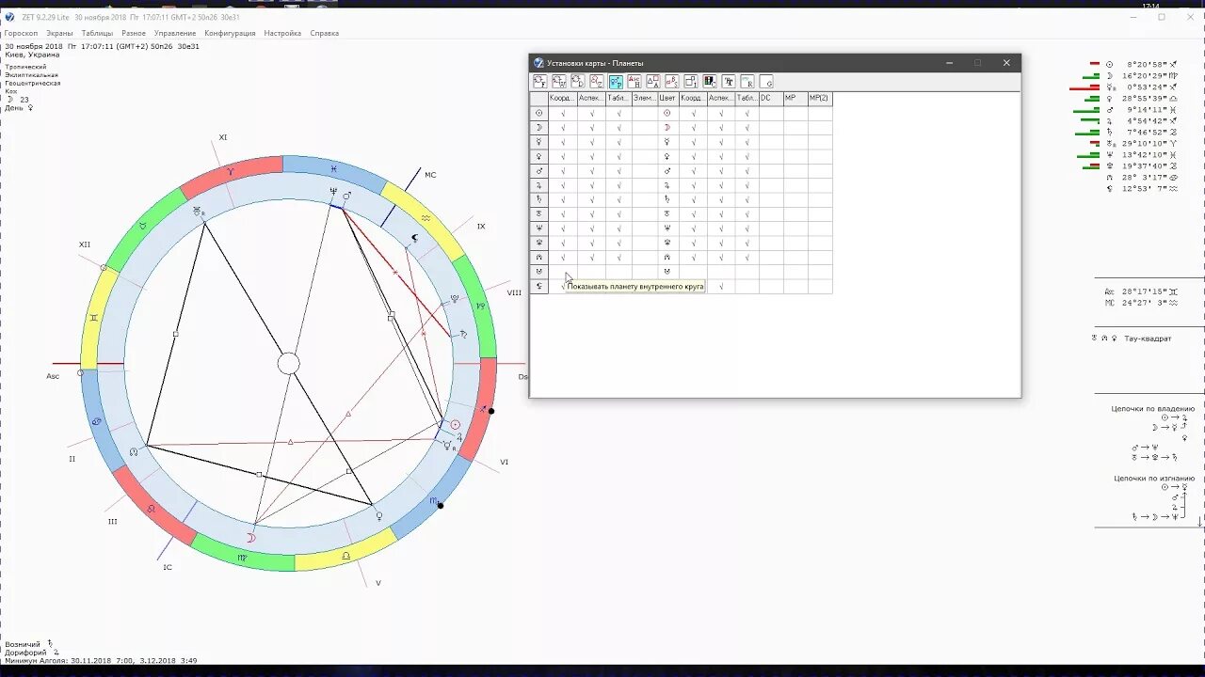The width and height of the screenshot is (1205, 677).
Task: Pick the Mercury color in Цвет column
Action: pos(667,142)
